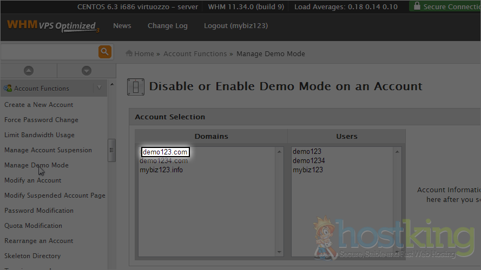The height and width of the screenshot is (270, 481).
Task: Select demo123.com in Domains list
Action: coord(165,152)
